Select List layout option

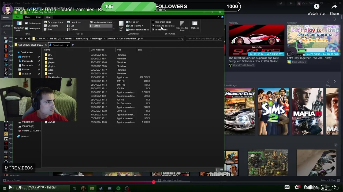[x=70, y=26]
